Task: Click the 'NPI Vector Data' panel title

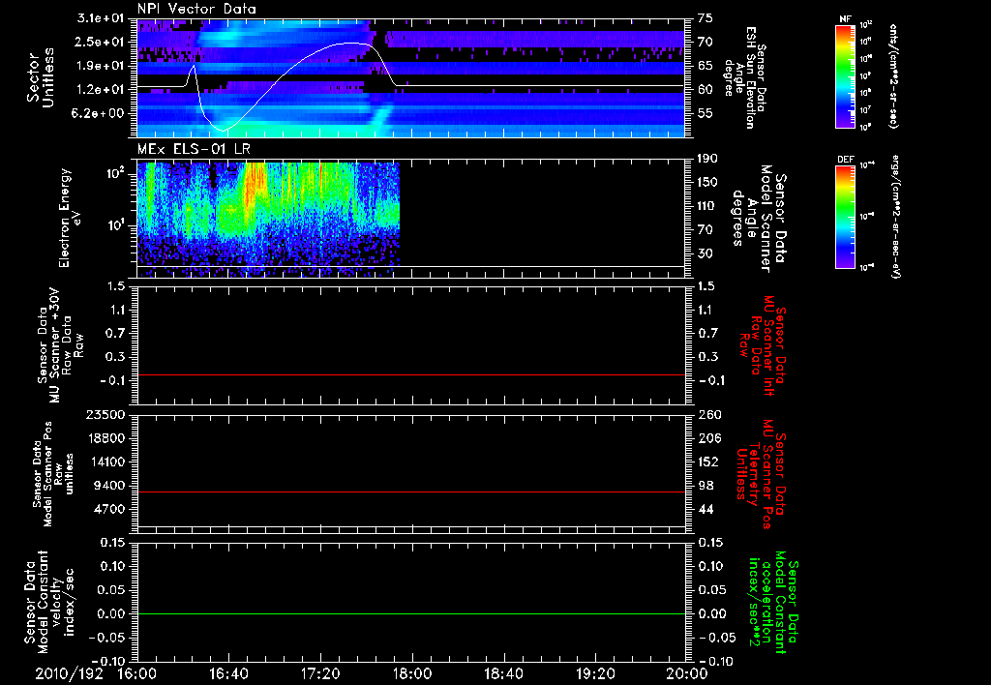Action: pyautogui.click(x=196, y=9)
